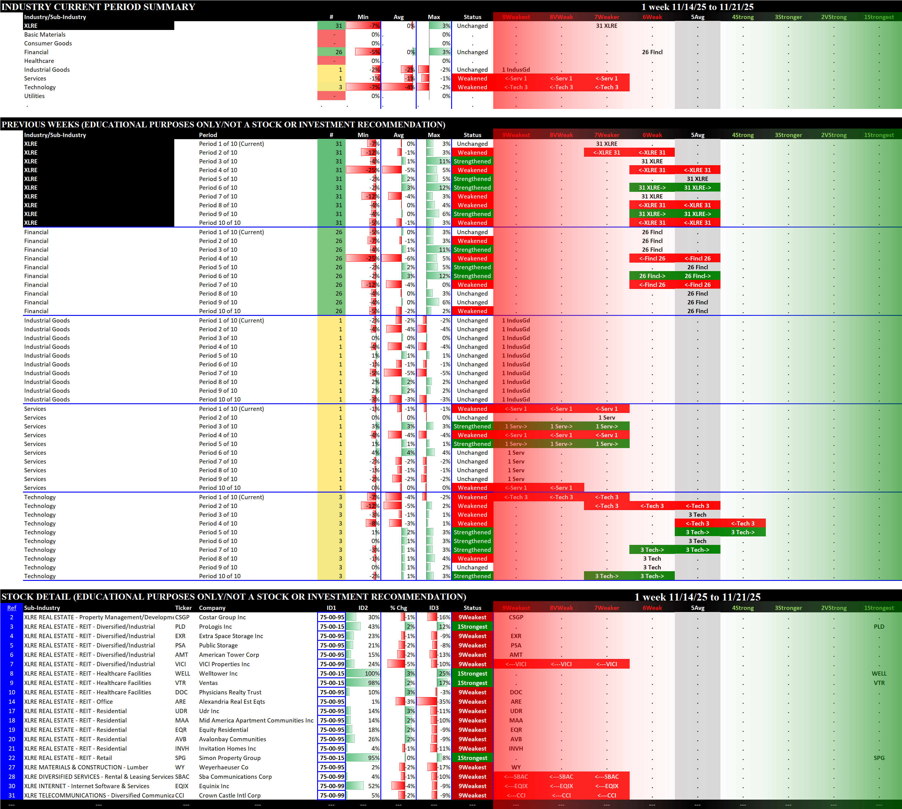Select the Alexandria Real Est Eqts cell
Viewport: 902px width, 809px height.
point(231,701)
